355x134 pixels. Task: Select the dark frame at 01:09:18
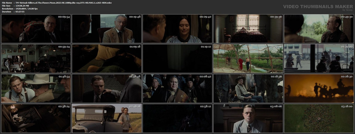107,58
